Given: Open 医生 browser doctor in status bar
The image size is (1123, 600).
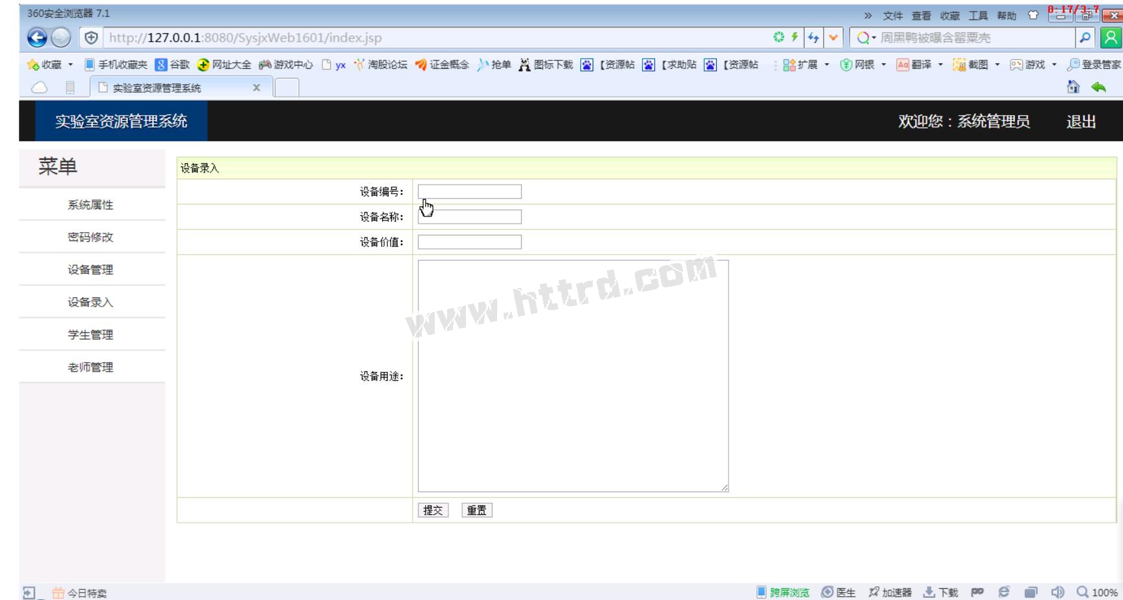Looking at the screenshot, I should [838, 592].
